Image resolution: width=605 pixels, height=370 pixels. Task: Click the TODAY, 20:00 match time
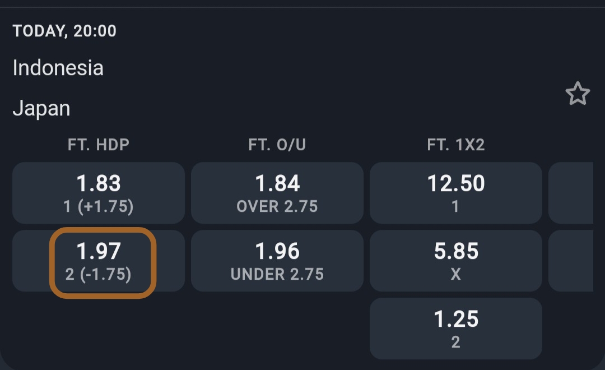64,31
